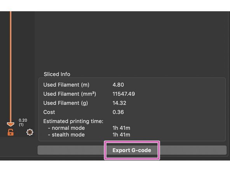Click the Cost label
This screenshot has height=172, width=230.
tap(49, 112)
